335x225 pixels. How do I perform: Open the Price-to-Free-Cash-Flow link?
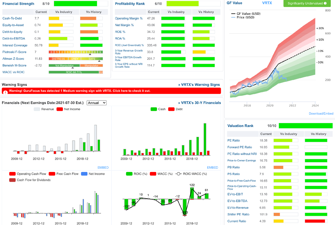click(242, 181)
